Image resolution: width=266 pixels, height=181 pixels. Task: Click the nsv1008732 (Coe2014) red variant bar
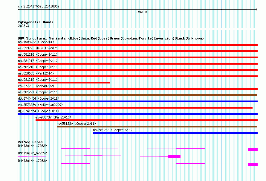137,45
